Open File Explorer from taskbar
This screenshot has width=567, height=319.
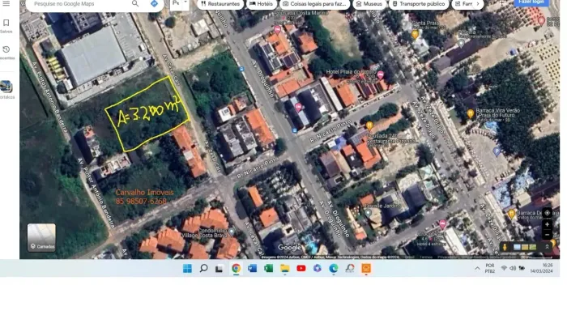point(285,269)
